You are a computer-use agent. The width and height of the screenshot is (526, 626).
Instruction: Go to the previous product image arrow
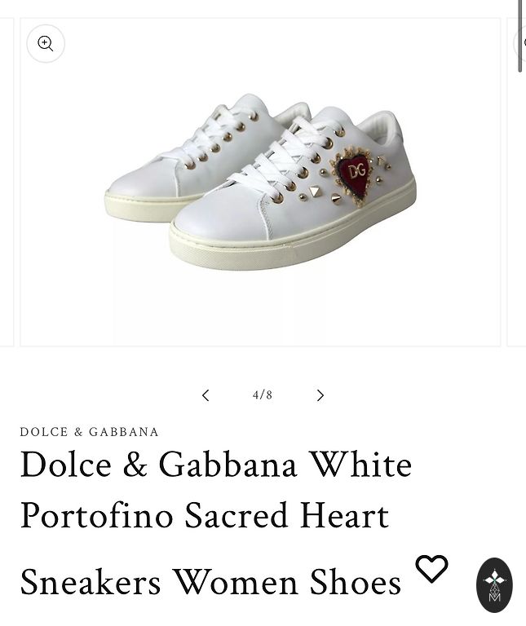click(206, 395)
